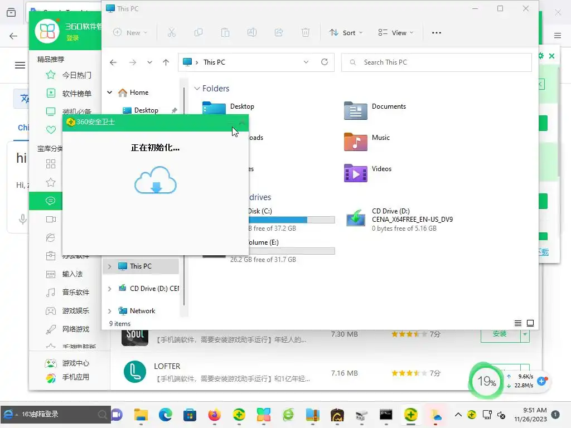Go up one folder level in File Explorer

(x=166, y=62)
